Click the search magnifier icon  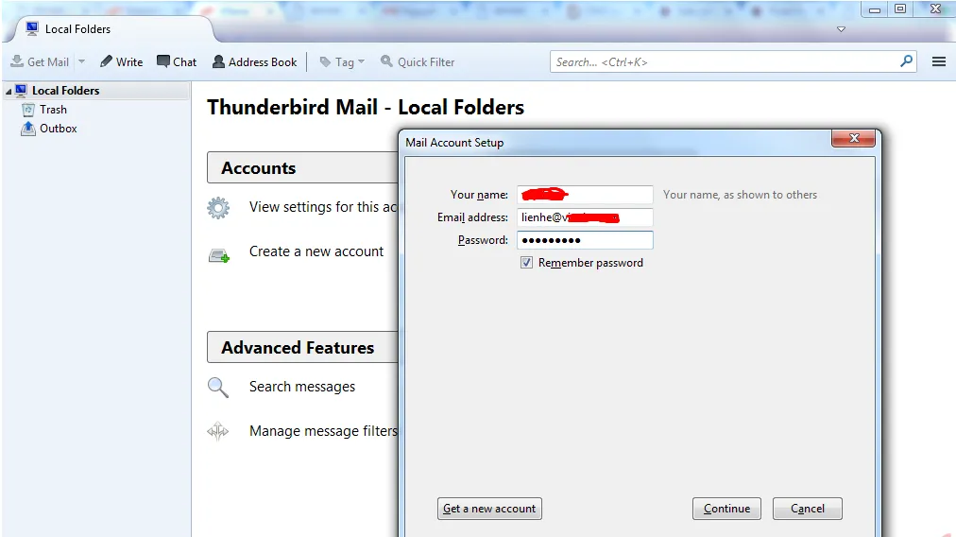907,61
